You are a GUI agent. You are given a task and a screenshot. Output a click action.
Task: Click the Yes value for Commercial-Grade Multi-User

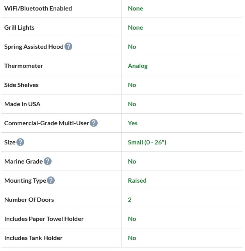pyautogui.click(x=132, y=123)
